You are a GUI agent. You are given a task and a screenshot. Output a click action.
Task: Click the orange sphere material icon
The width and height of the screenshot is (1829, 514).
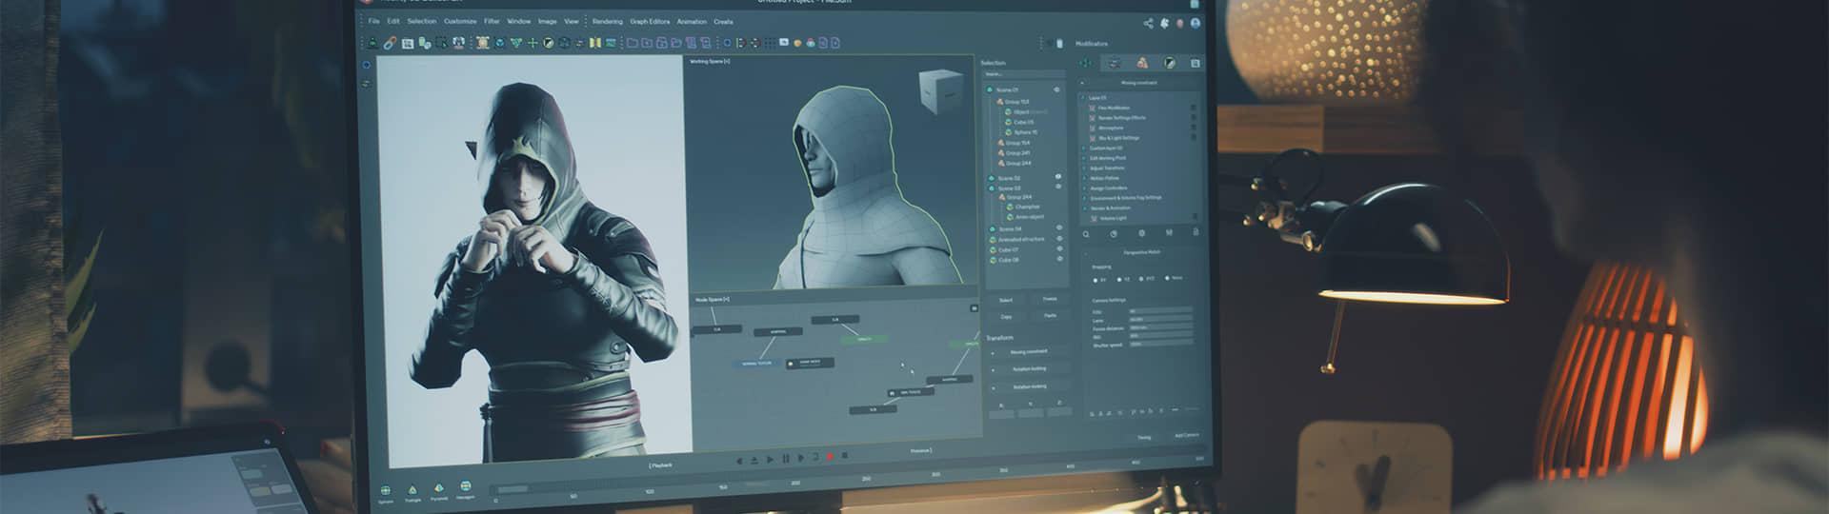(x=797, y=43)
